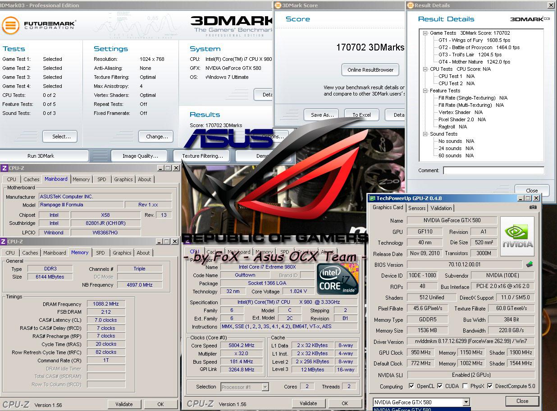This screenshot has width=557, height=411.
Task: Enable the PhysX checkbox
Action: tap(465, 386)
